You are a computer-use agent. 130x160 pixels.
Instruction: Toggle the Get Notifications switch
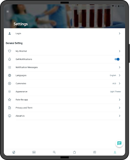click(x=117, y=59)
